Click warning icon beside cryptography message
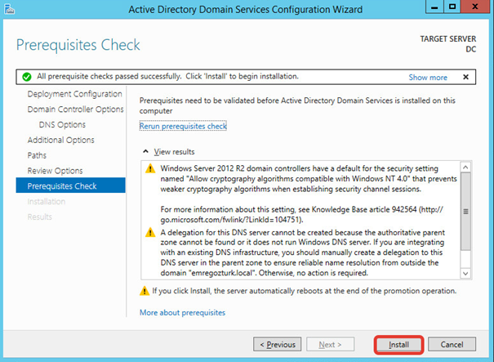The height and width of the screenshot is (362, 494). pos(150,168)
